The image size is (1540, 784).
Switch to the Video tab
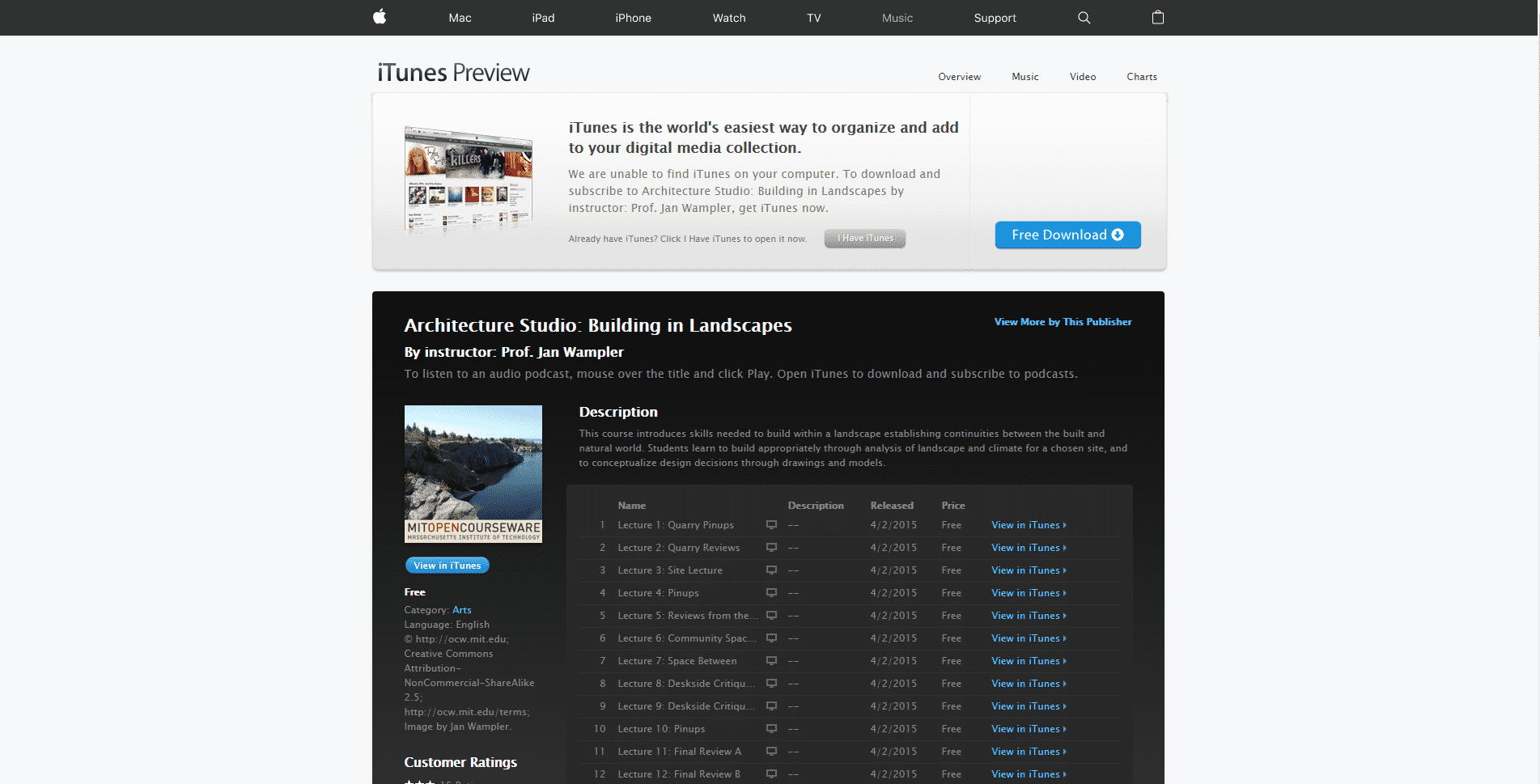(x=1083, y=77)
